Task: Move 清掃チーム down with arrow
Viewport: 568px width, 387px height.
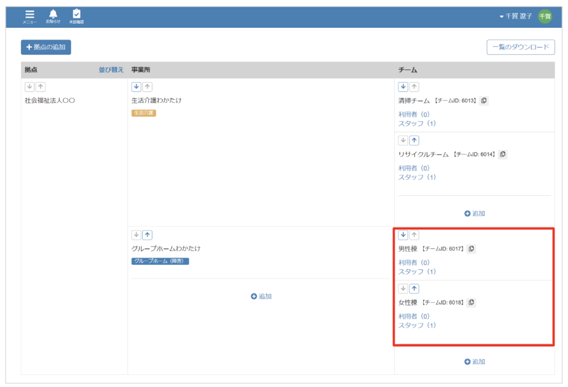Action: pos(403,87)
